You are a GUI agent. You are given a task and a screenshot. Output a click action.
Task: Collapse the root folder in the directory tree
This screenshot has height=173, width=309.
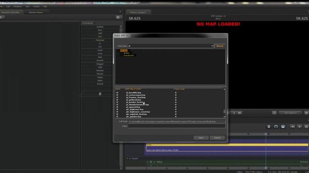click(x=117, y=50)
